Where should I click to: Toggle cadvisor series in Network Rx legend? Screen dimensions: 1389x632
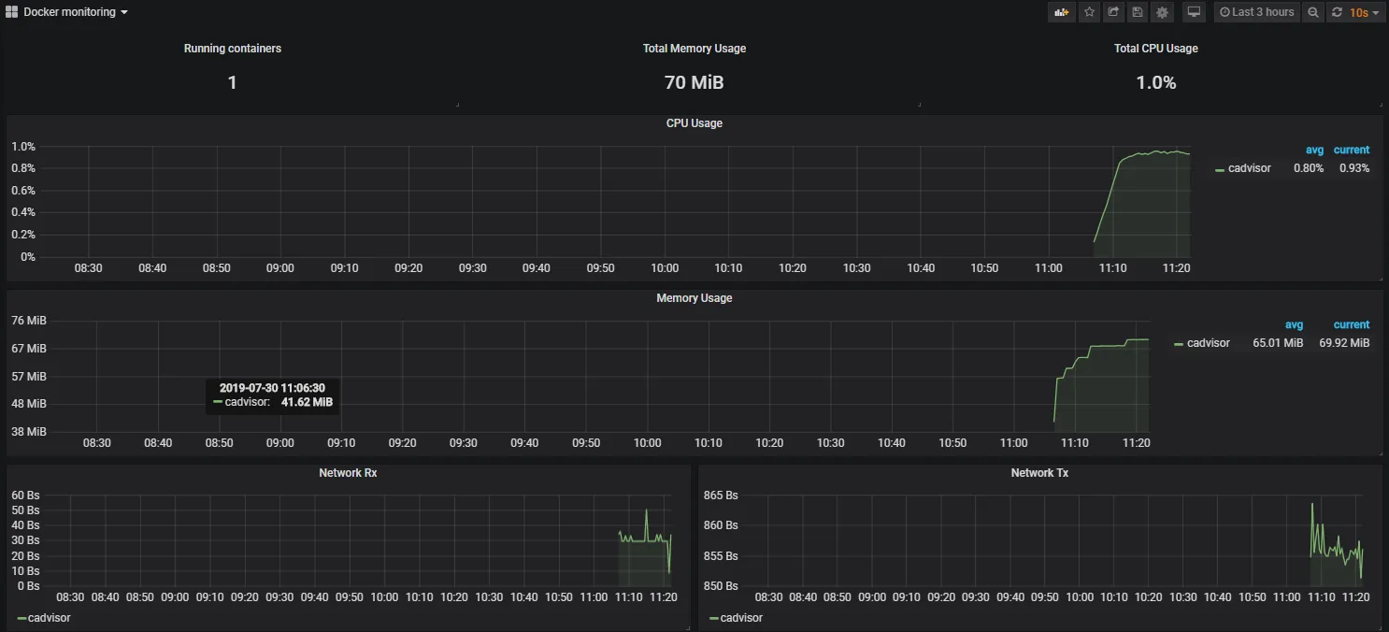coord(49,618)
